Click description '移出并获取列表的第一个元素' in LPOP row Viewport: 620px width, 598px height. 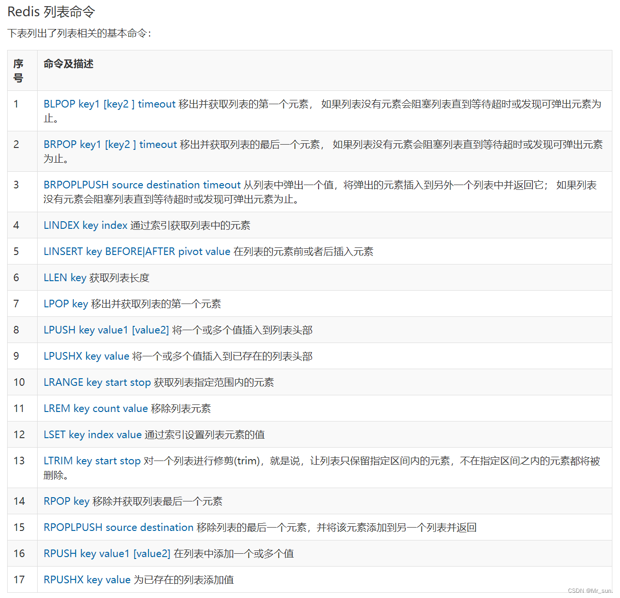156,304
